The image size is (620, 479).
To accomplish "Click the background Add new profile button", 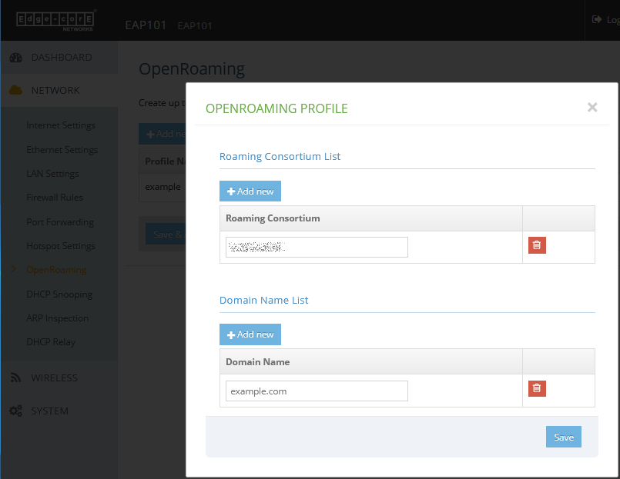I will tap(163, 134).
